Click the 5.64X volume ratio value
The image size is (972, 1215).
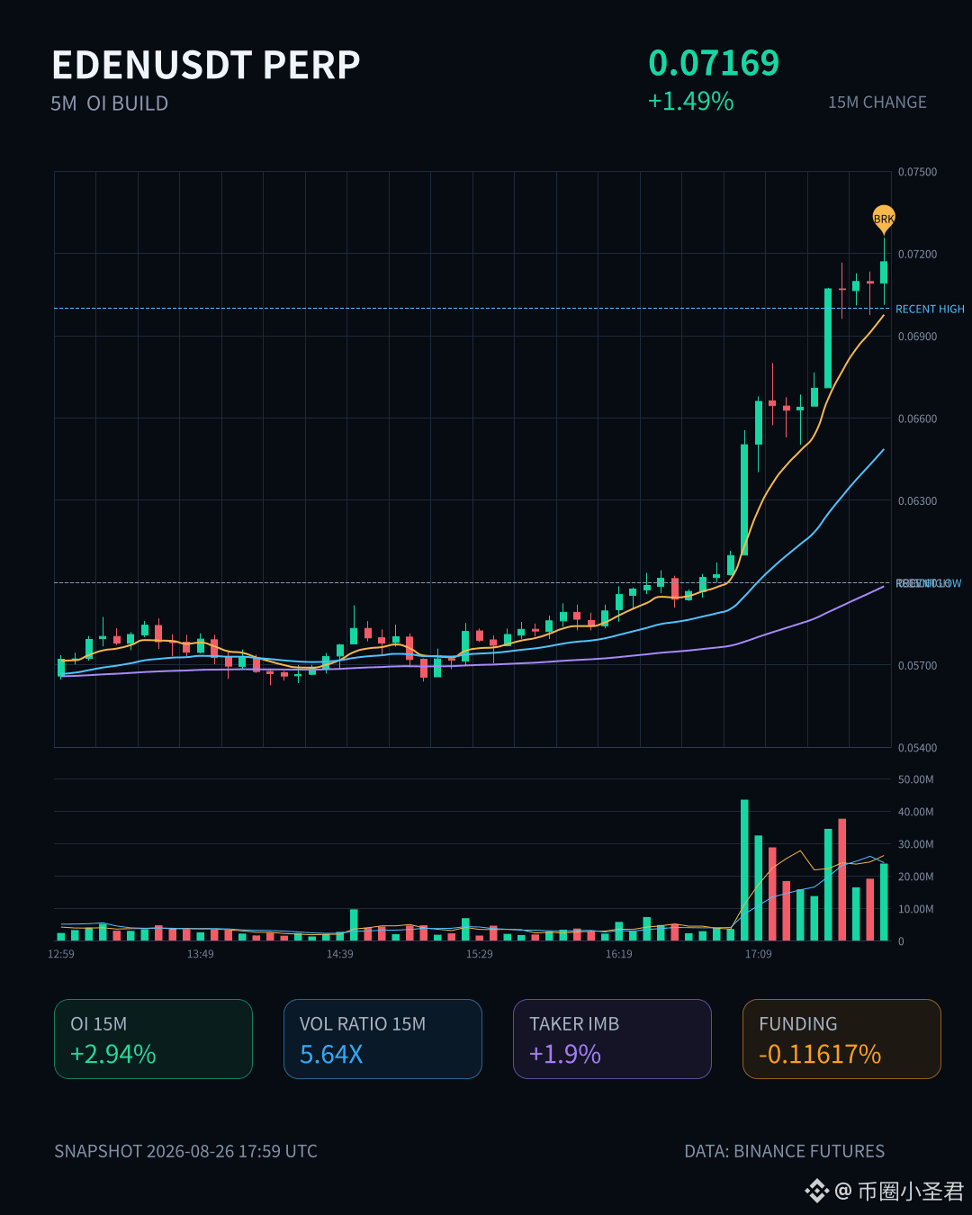(x=331, y=1054)
